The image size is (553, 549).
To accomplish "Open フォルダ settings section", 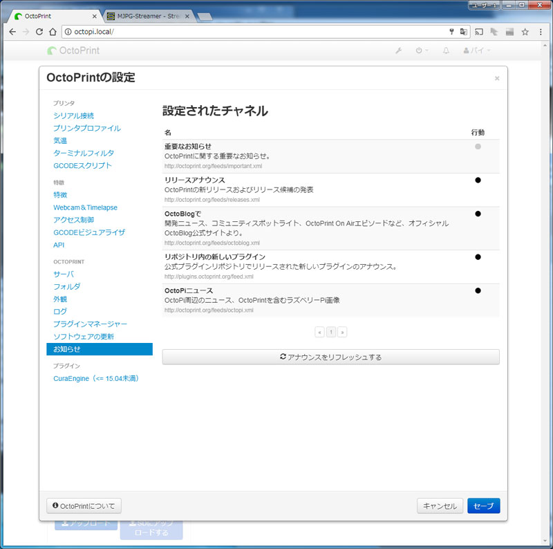I will pyautogui.click(x=66, y=286).
